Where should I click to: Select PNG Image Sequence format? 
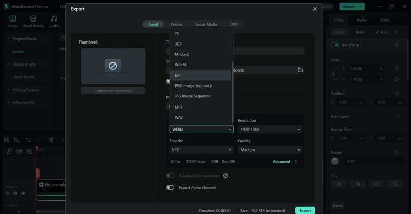coord(200,85)
